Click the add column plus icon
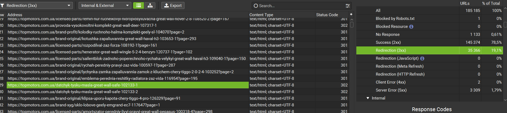Screen dimensions: 507x113 (x=351, y=14)
